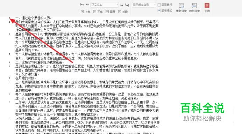
Task: Expand the outline with 展开
Action: click(x=111, y=12)
